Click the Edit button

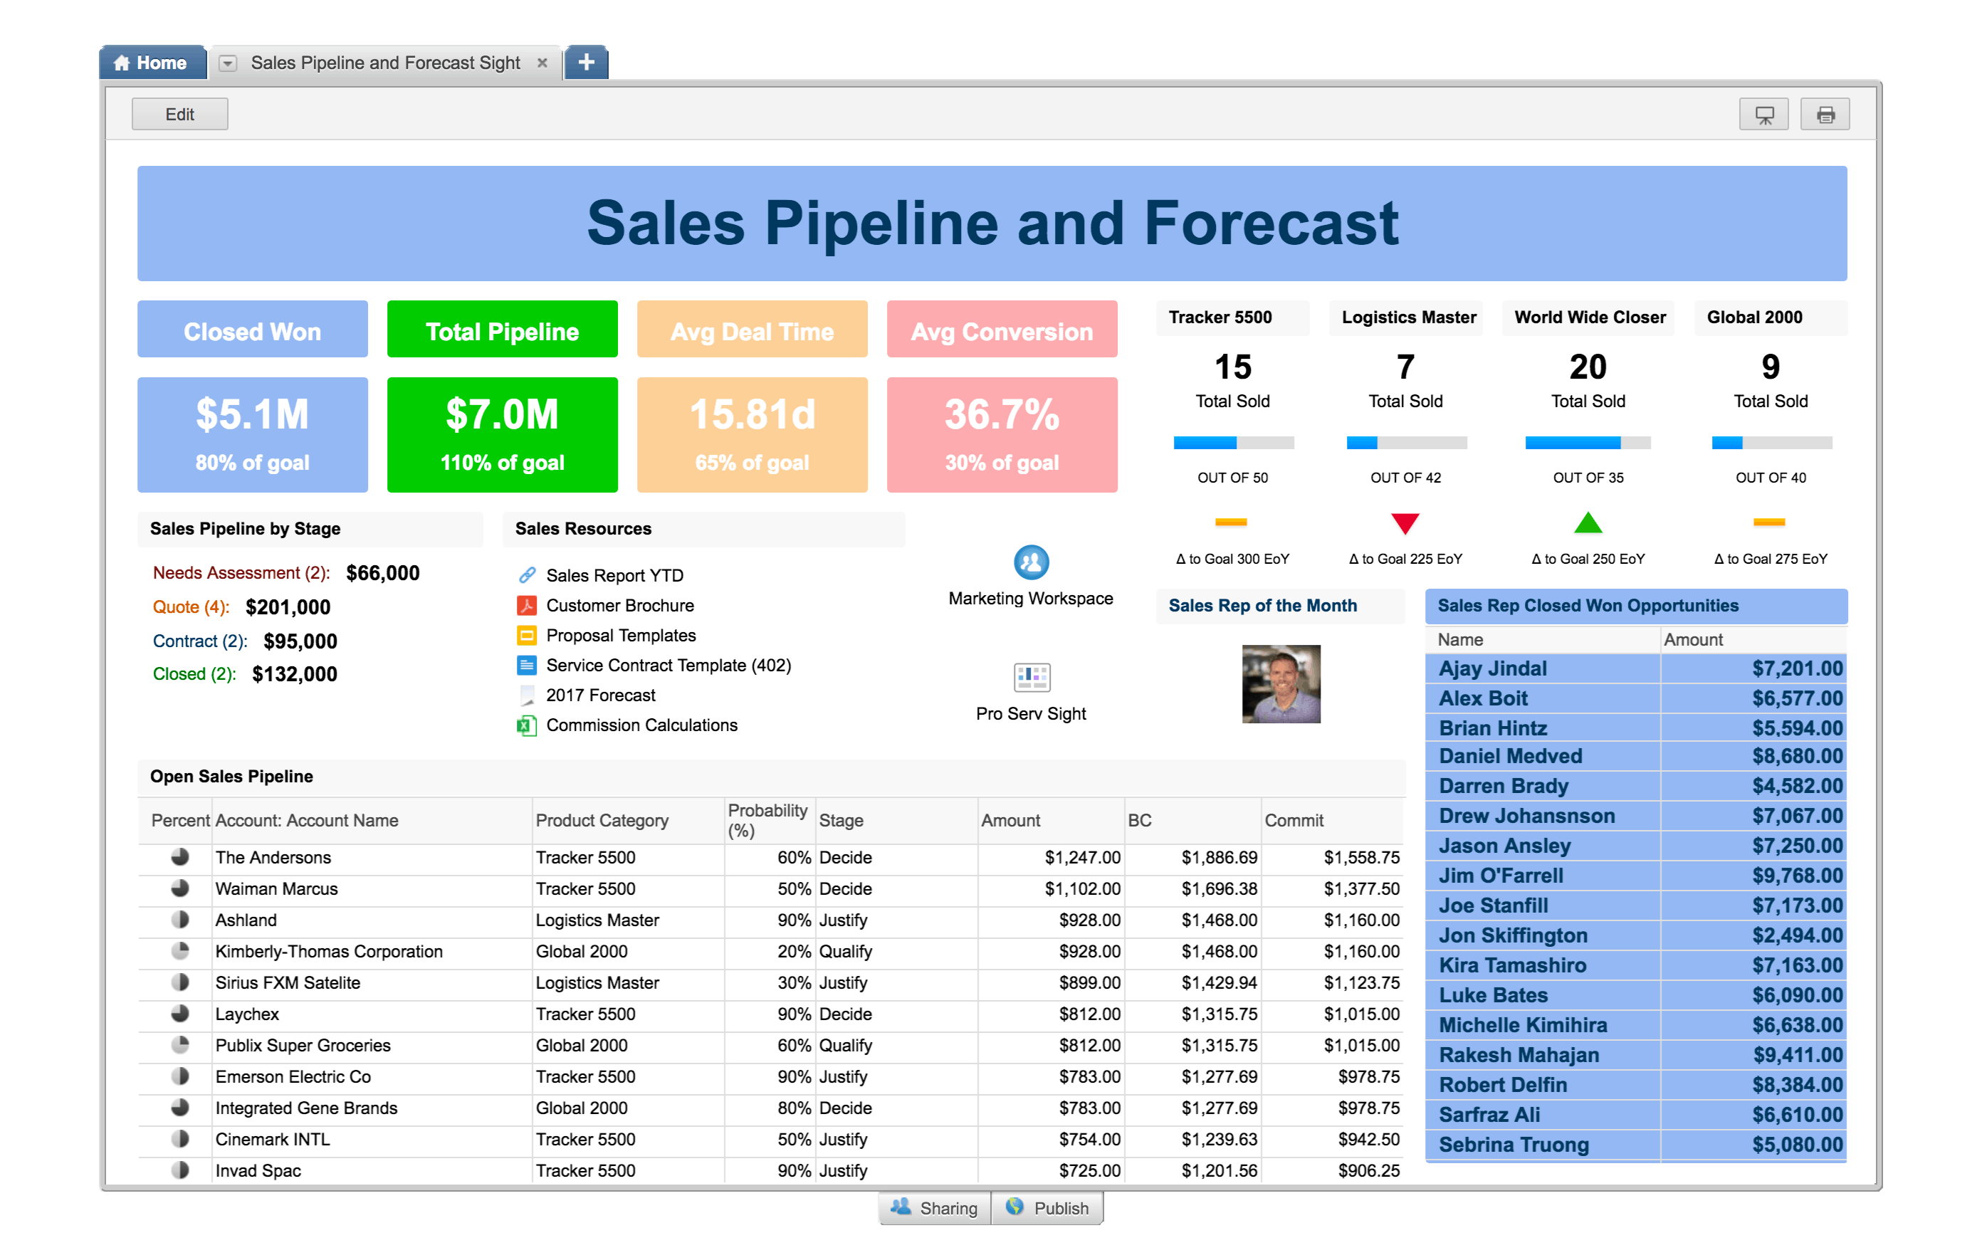179,115
